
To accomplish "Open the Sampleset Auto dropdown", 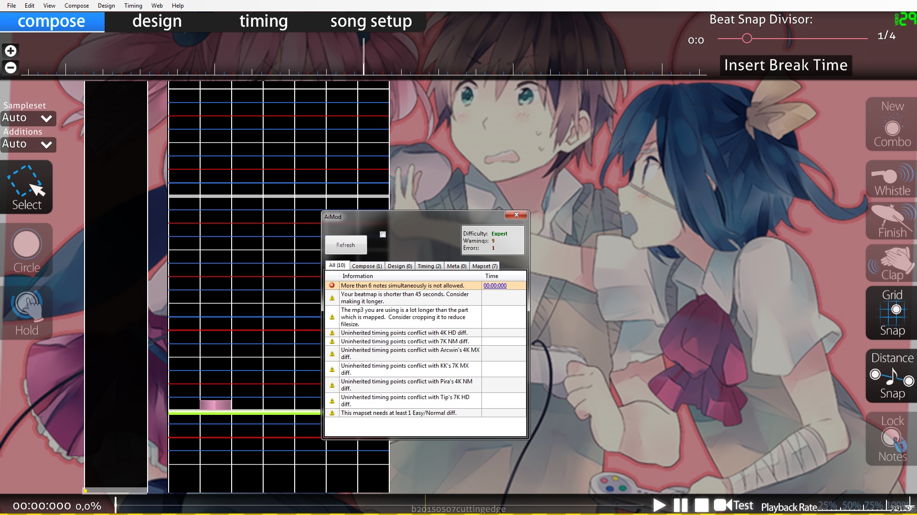I will pos(28,118).
